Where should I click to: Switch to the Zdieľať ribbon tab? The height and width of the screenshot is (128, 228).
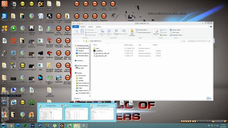(x=90, y=27)
